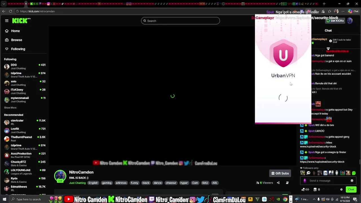This screenshot has height=203, width=361.
Task: Open DDG channel in the Following list
Action: (25, 67)
